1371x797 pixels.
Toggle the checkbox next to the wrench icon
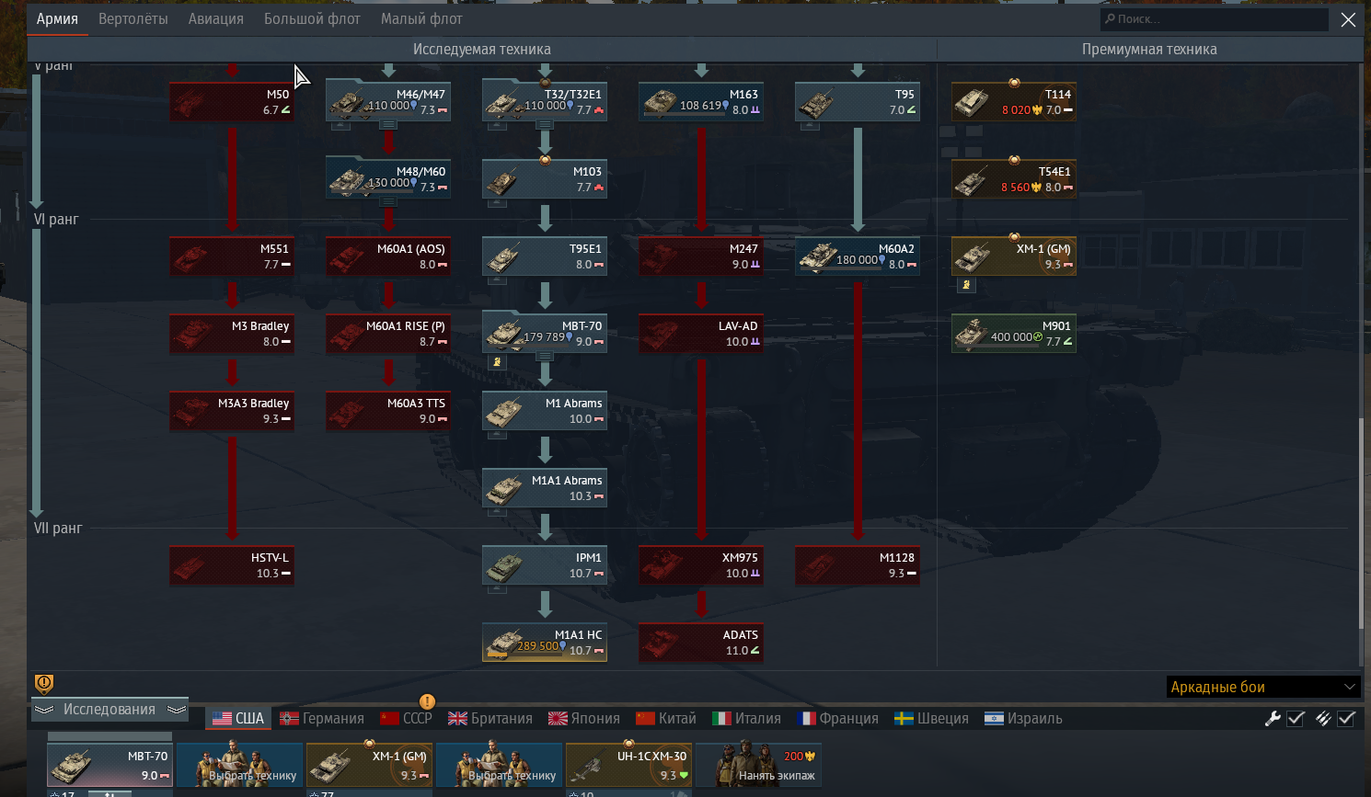pyautogui.click(x=1296, y=719)
